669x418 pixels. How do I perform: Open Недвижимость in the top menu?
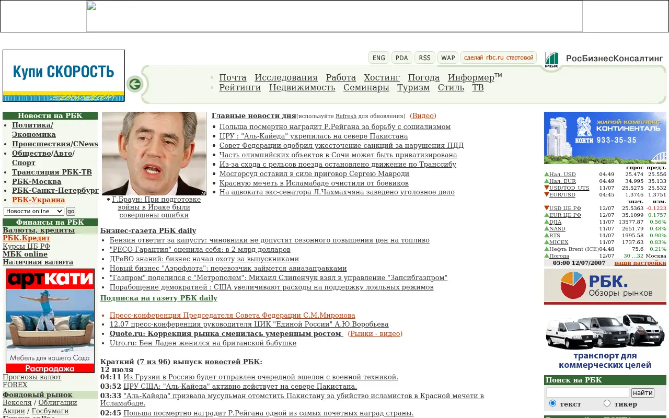click(x=302, y=87)
